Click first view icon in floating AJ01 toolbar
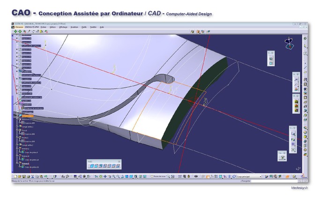This screenshot has height=200, width=320. (x=91, y=165)
